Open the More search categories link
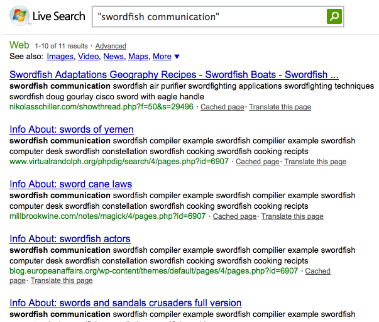This screenshot has height=322, width=379. pos(162,57)
